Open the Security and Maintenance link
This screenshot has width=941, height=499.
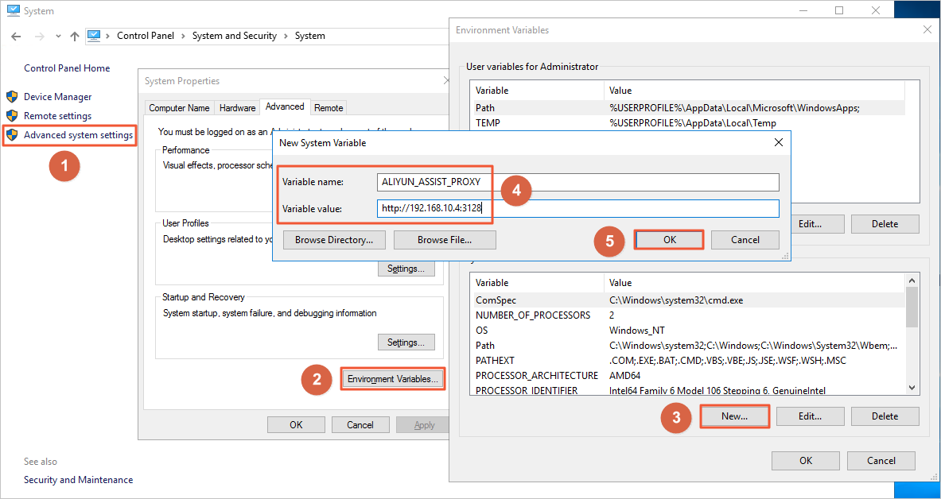pos(78,480)
